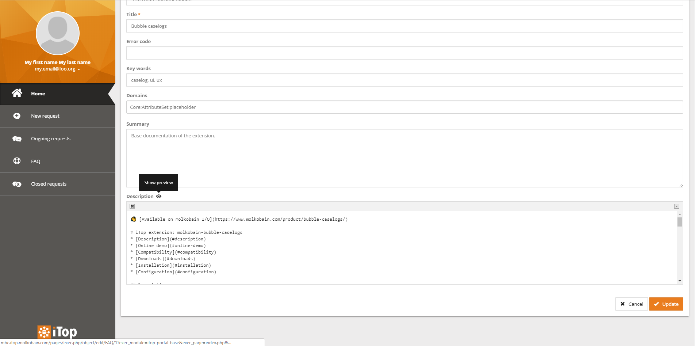Open New request in sidebar

point(58,116)
